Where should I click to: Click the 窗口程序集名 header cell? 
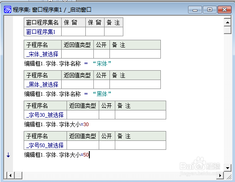(x=42, y=22)
